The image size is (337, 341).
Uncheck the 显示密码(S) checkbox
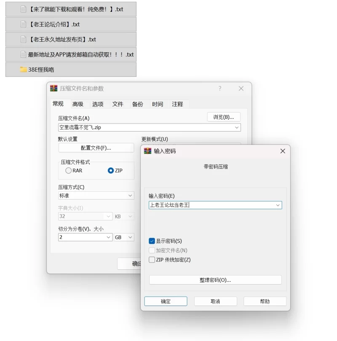pos(152,241)
